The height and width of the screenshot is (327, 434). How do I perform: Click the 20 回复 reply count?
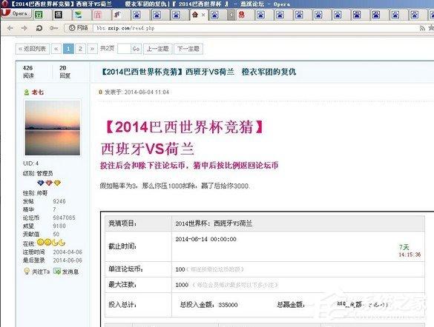coord(65,72)
